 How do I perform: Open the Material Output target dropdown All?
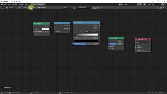coord(143,42)
